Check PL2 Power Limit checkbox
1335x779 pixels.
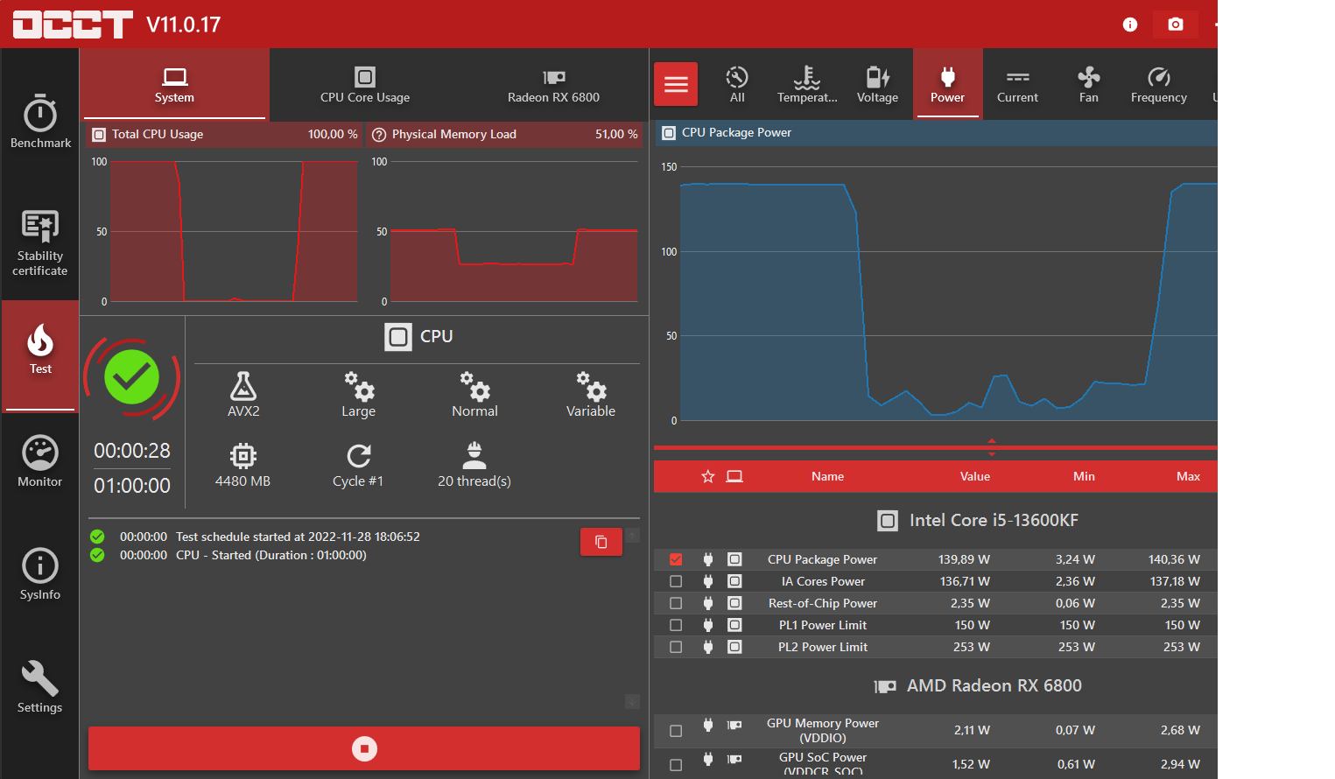click(676, 647)
